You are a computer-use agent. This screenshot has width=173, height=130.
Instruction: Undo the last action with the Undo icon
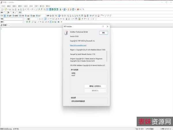(28, 10)
